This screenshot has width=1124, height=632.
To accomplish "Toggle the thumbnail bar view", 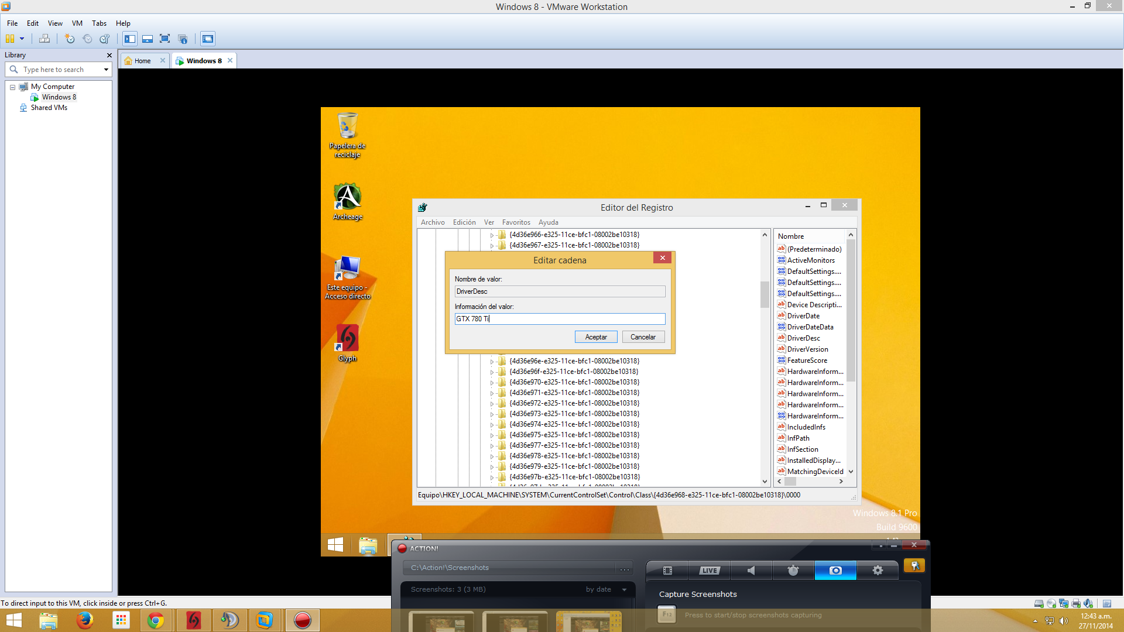I will [x=148, y=39].
